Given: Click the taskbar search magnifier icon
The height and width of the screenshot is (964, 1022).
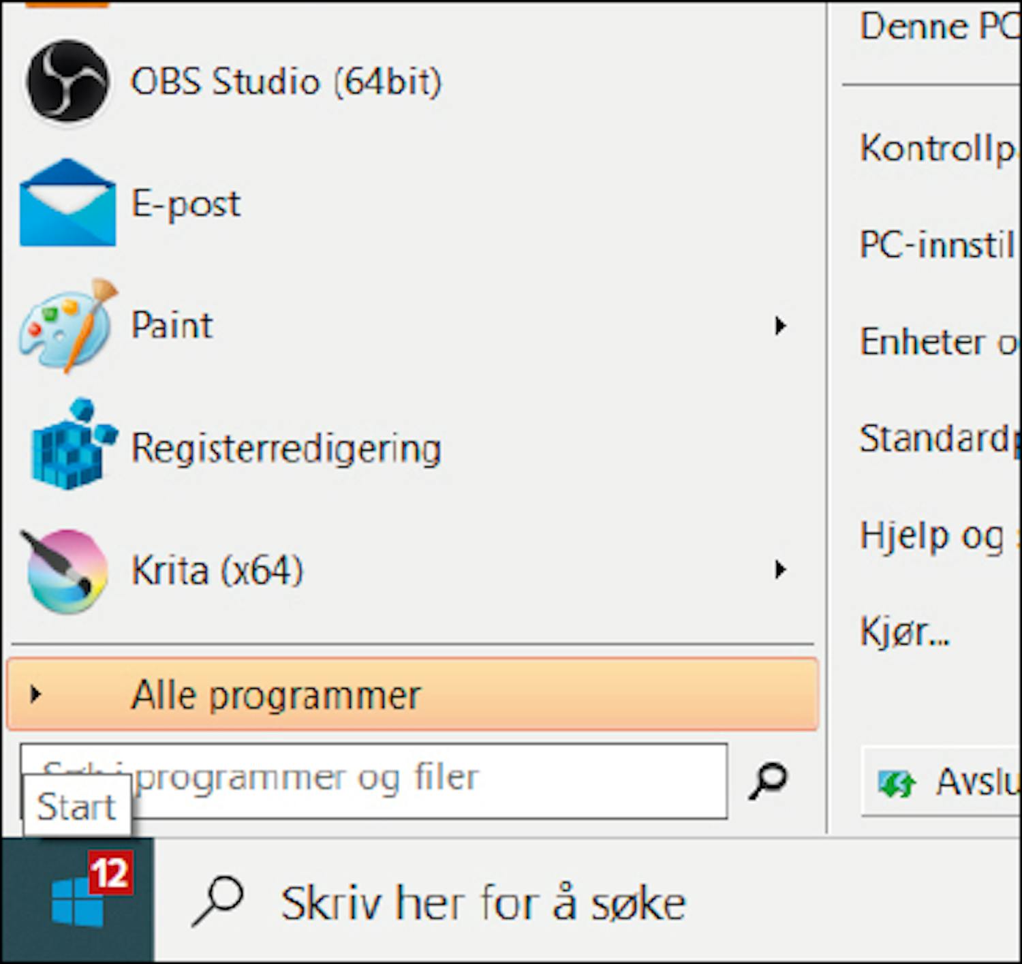Looking at the screenshot, I should 218,901.
